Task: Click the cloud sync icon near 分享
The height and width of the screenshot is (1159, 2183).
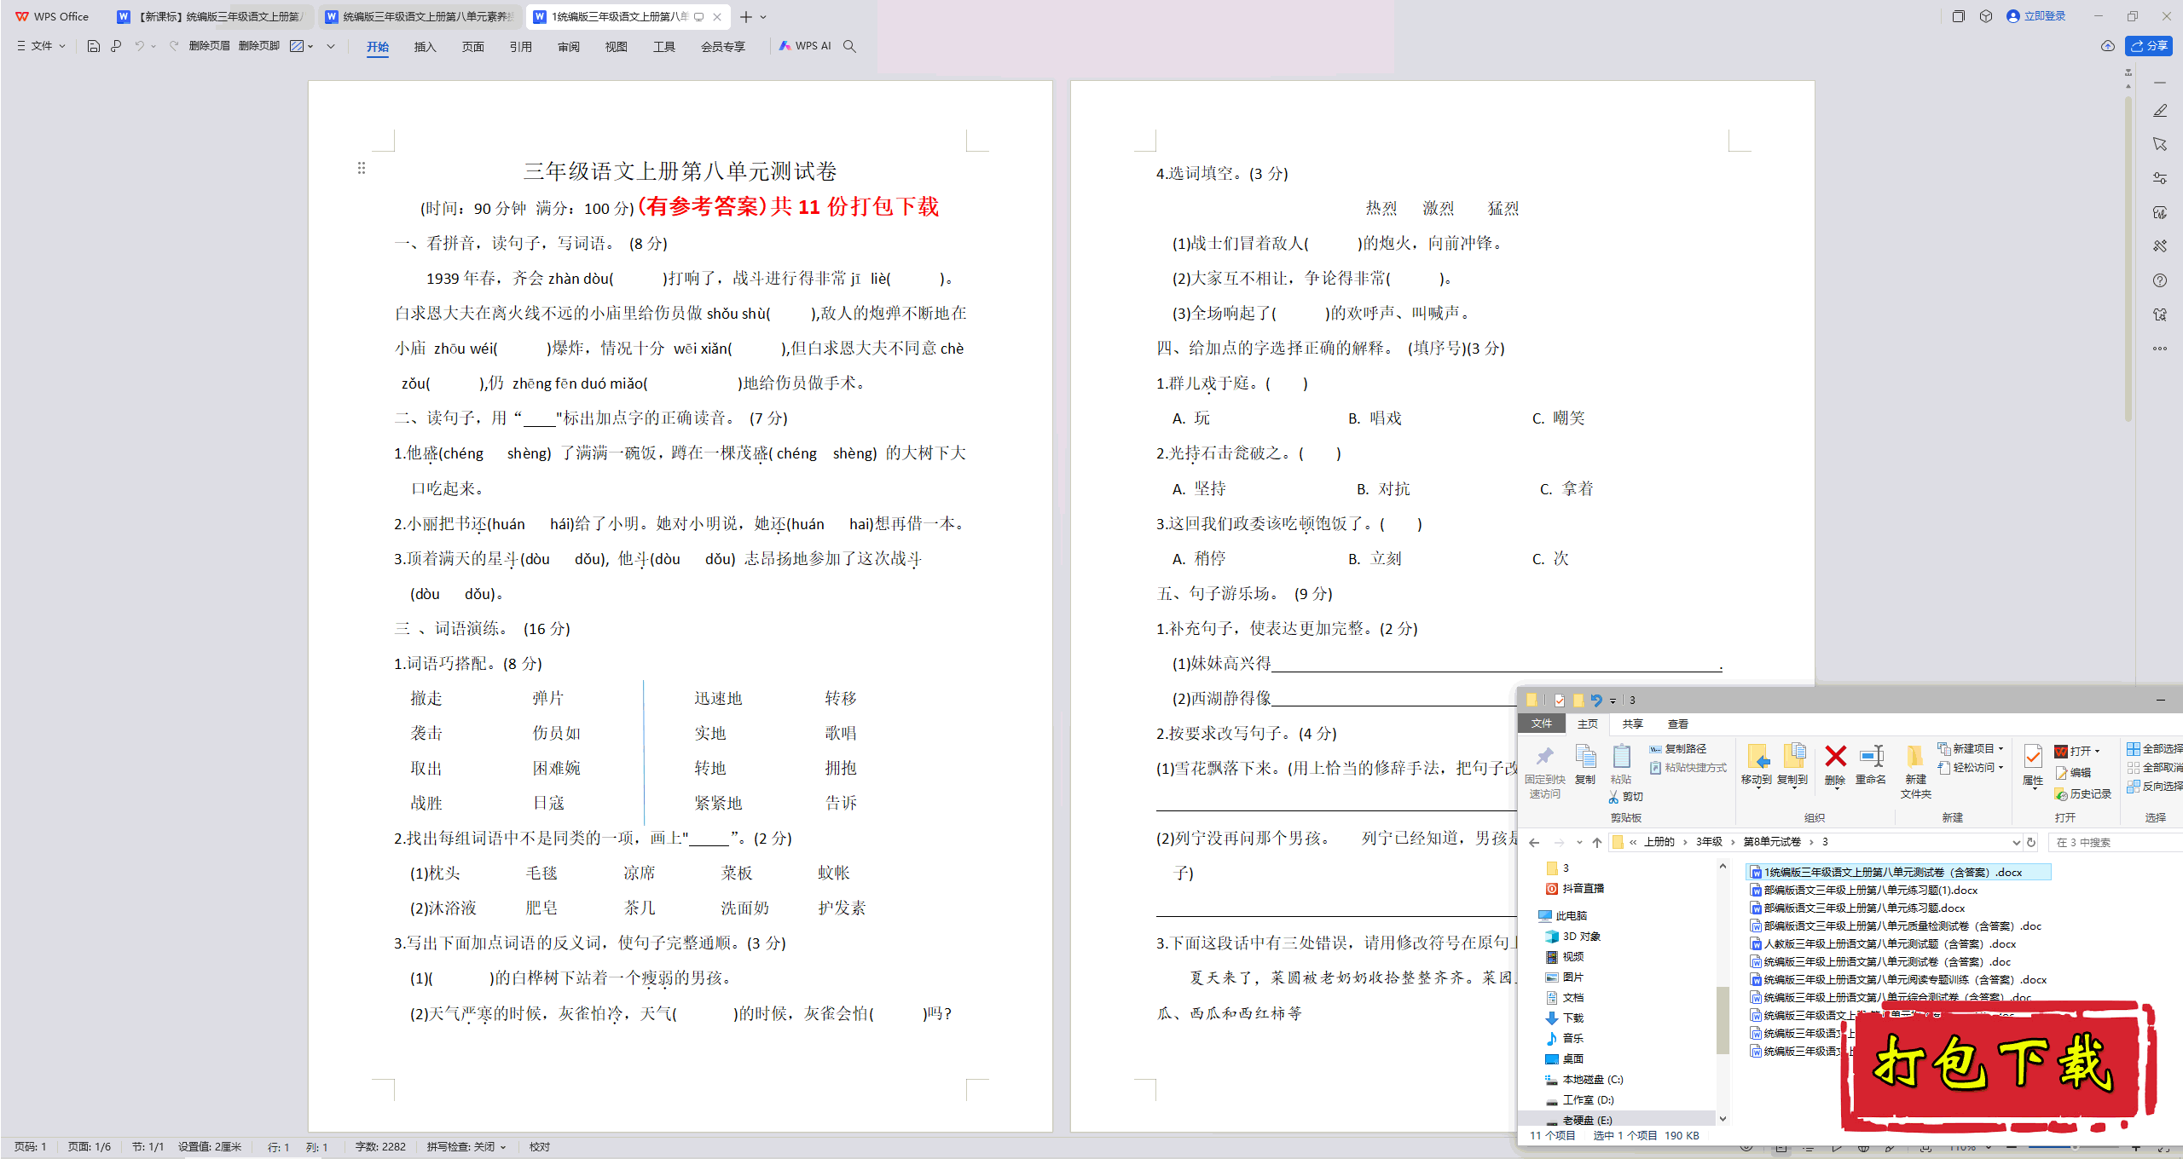Action: (2108, 46)
